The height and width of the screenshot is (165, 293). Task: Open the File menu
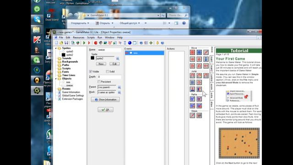(61, 38)
